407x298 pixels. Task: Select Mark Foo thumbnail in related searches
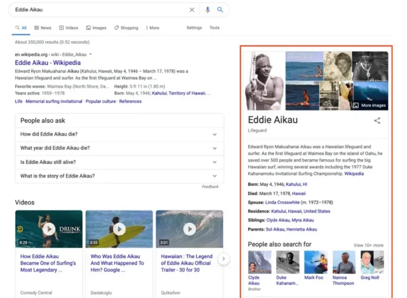[x=316, y=262]
